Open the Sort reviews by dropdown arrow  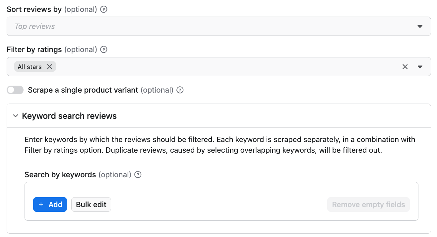coord(420,26)
